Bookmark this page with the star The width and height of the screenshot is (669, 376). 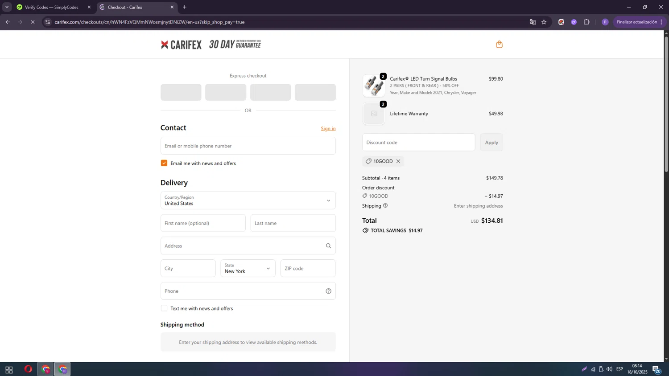[x=544, y=22]
